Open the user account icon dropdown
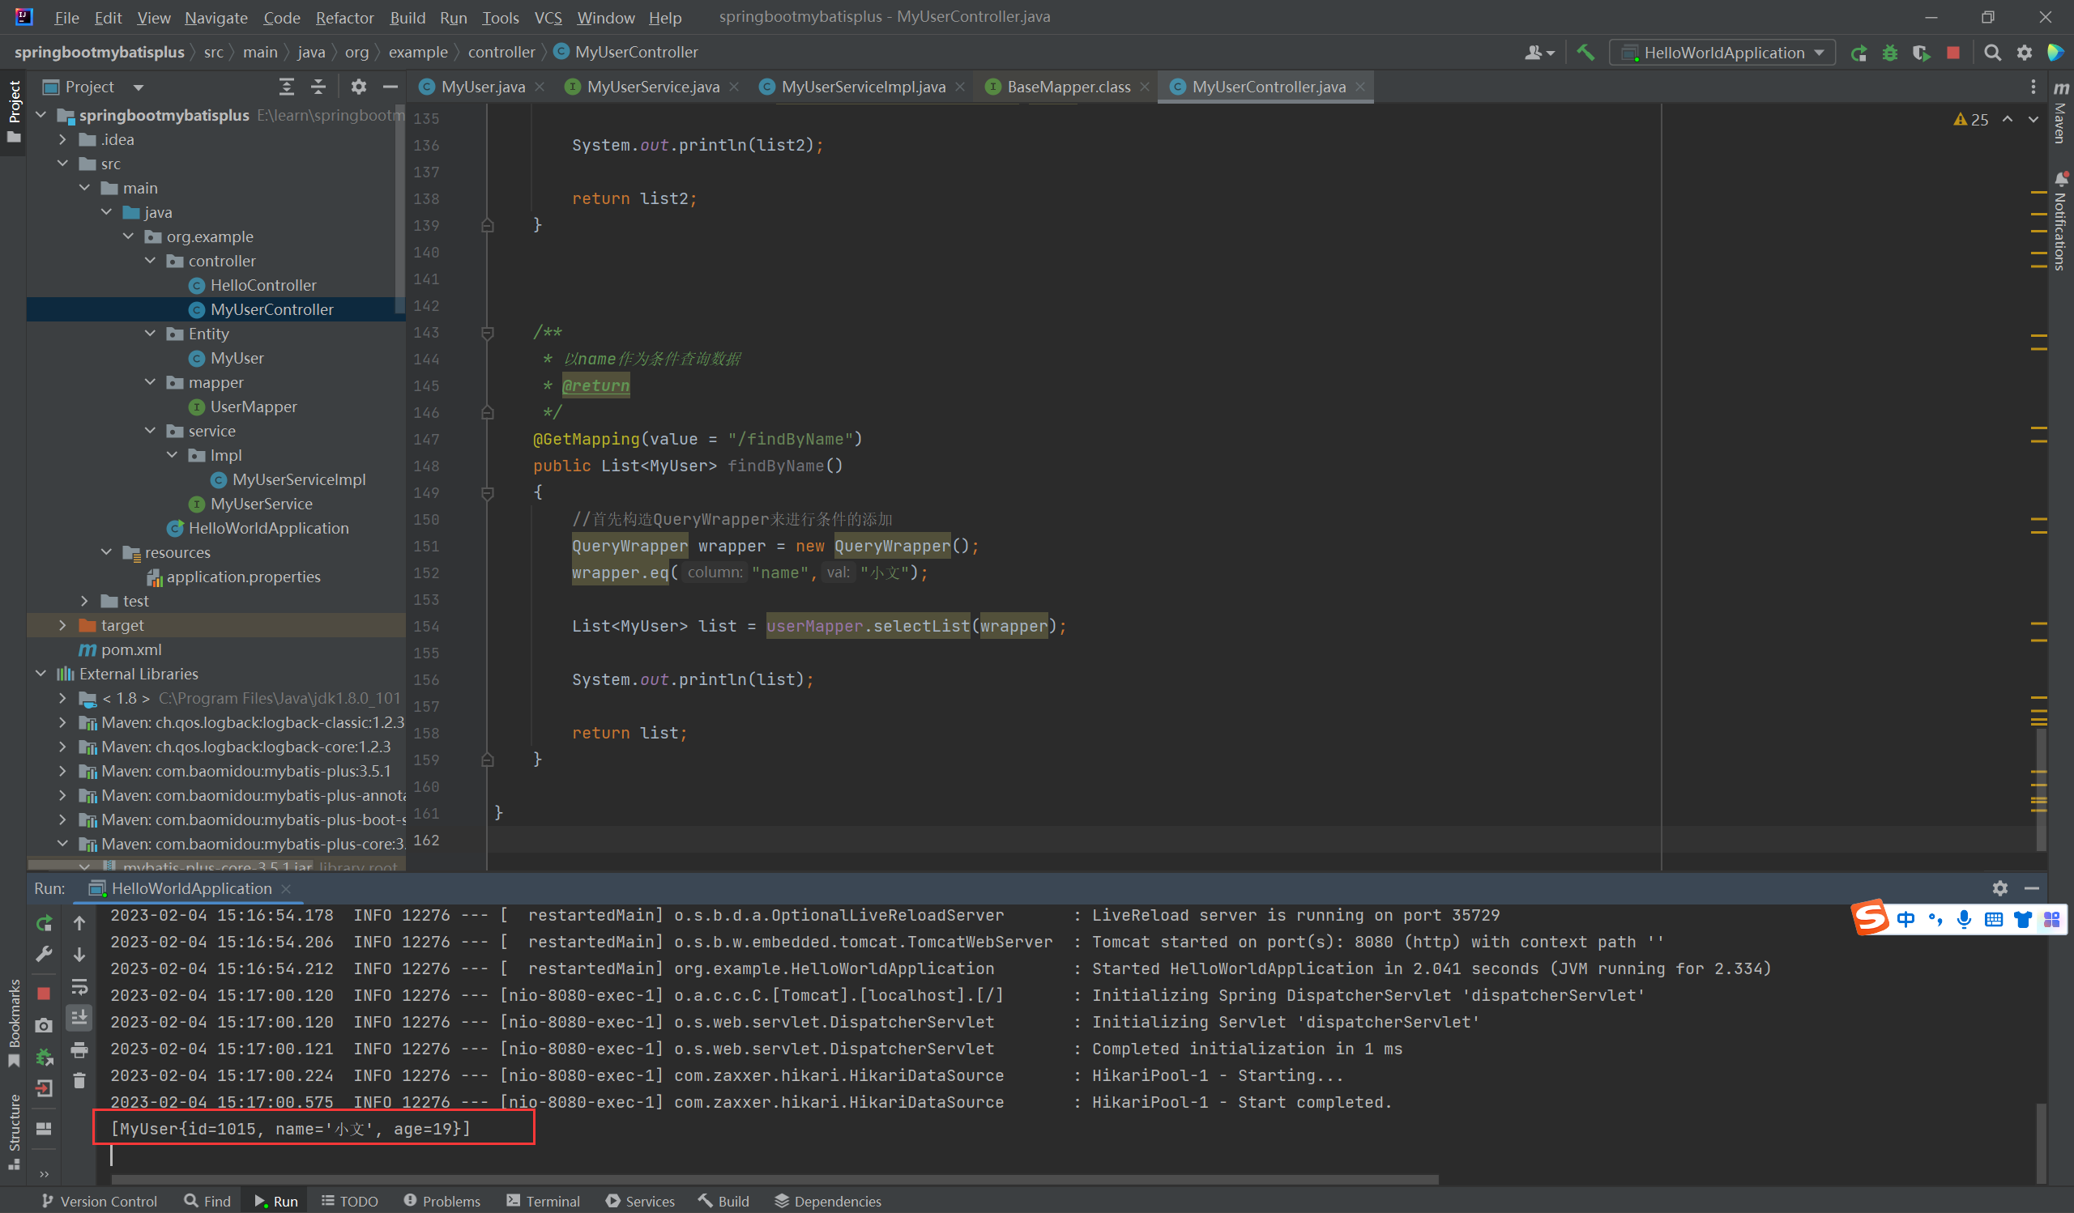The image size is (2074, 1213). (1538, 53)
